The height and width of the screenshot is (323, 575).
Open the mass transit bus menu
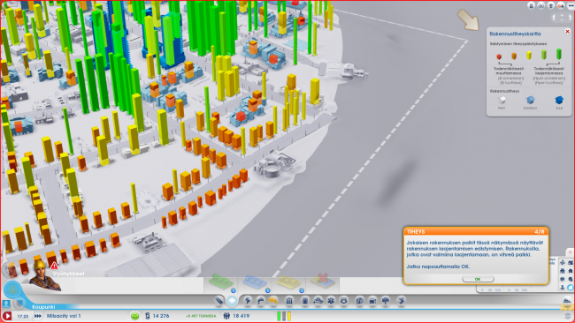[372, 301]
